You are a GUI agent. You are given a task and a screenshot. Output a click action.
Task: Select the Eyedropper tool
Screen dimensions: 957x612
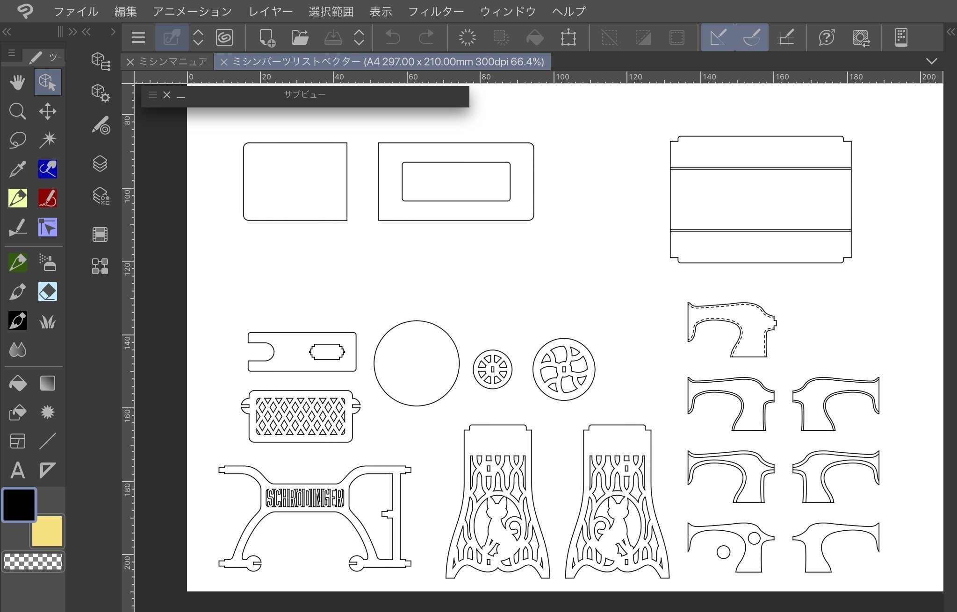(x=18, y=169)
